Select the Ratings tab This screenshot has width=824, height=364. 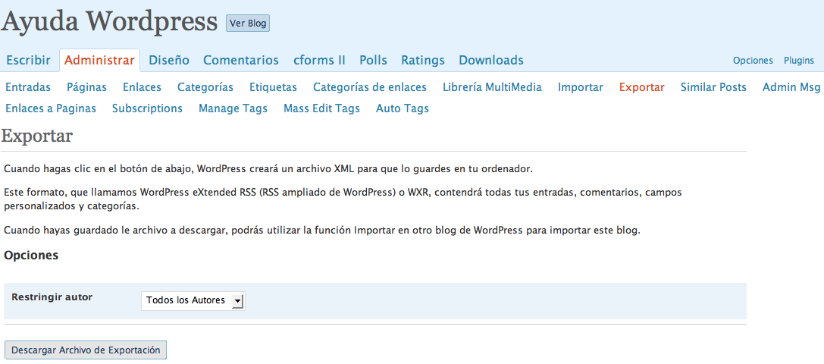click(x=423, y=60)
